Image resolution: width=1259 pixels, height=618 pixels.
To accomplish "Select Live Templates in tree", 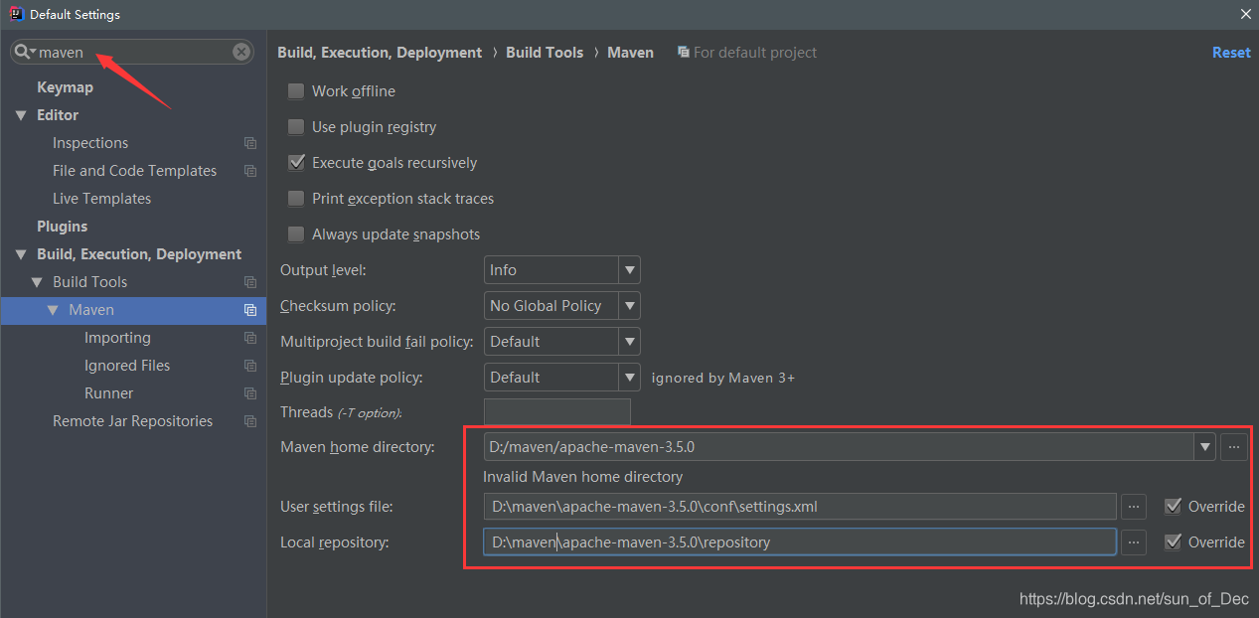I will 101,199.
